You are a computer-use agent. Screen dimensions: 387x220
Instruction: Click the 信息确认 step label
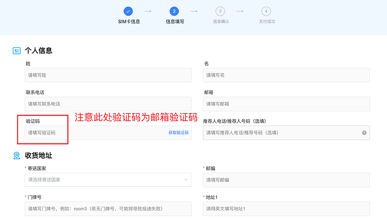[x=221, y=21]
